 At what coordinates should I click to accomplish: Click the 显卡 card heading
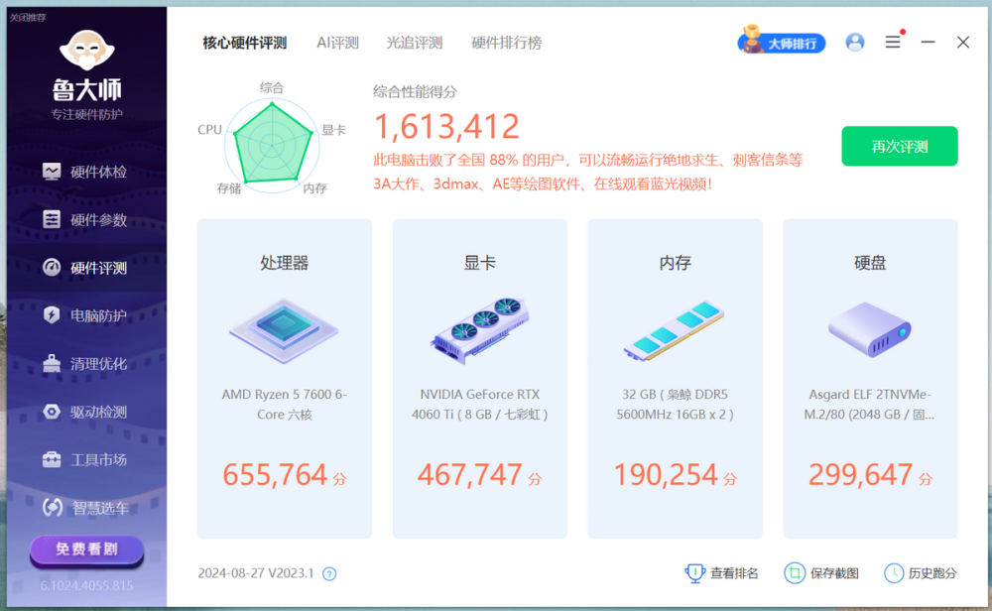[x=479, y=263]
